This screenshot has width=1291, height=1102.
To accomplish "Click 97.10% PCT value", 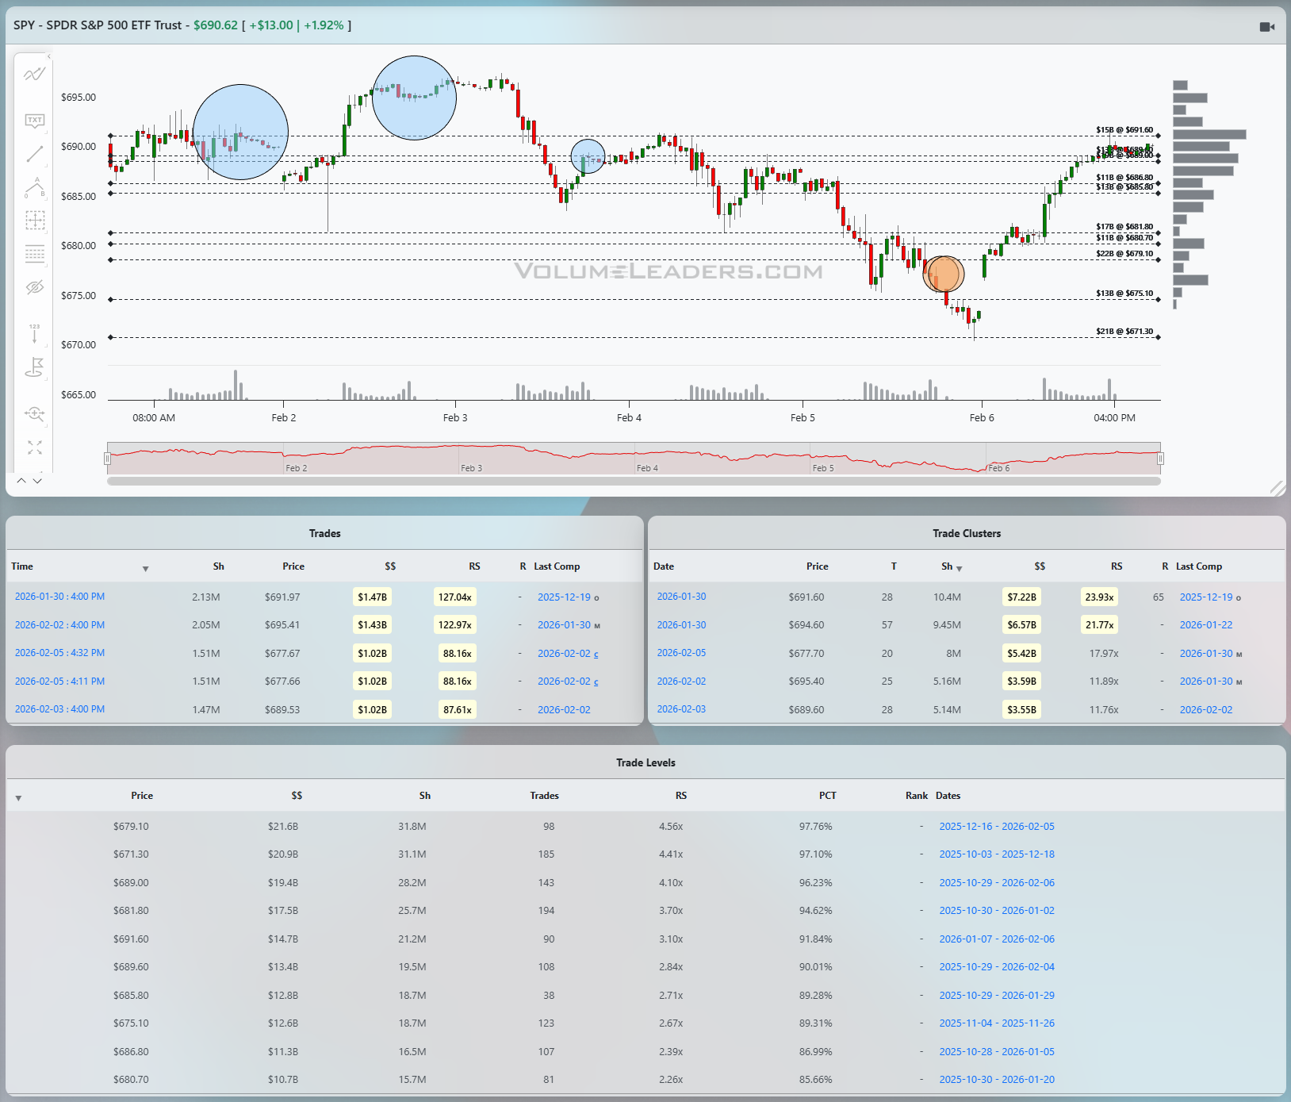I will coord(816,854).
